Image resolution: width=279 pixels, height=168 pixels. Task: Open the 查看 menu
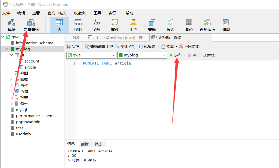point(36,13)
